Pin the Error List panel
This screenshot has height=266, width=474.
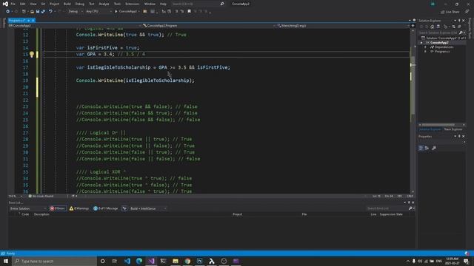click(x=409, y=202)
